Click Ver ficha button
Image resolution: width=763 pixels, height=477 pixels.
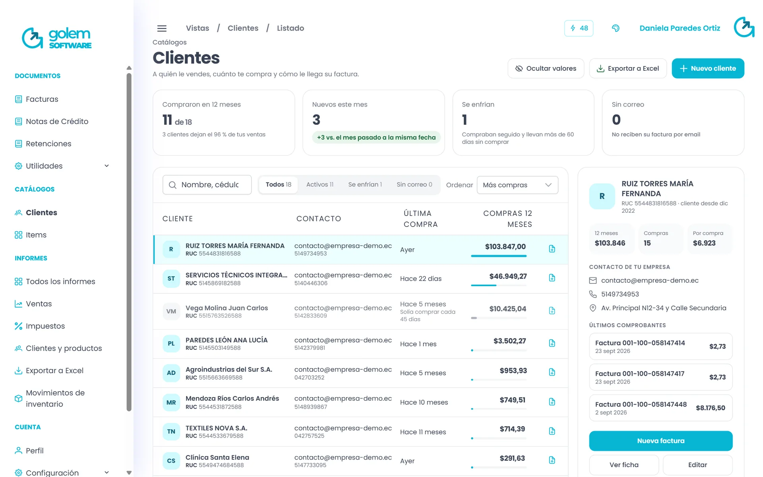pos(624,465)
